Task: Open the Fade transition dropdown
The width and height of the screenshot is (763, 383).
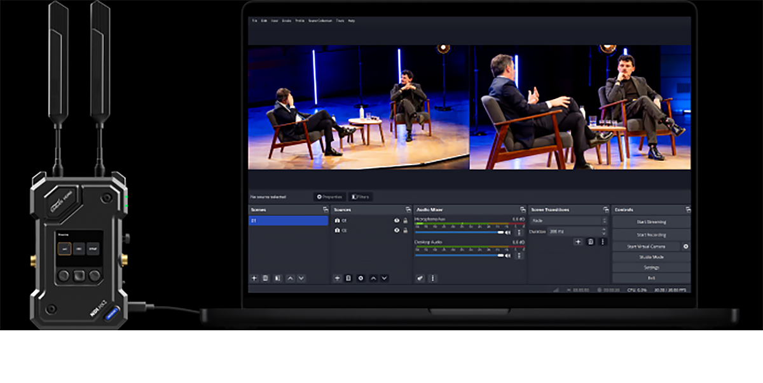Action: 568,220
